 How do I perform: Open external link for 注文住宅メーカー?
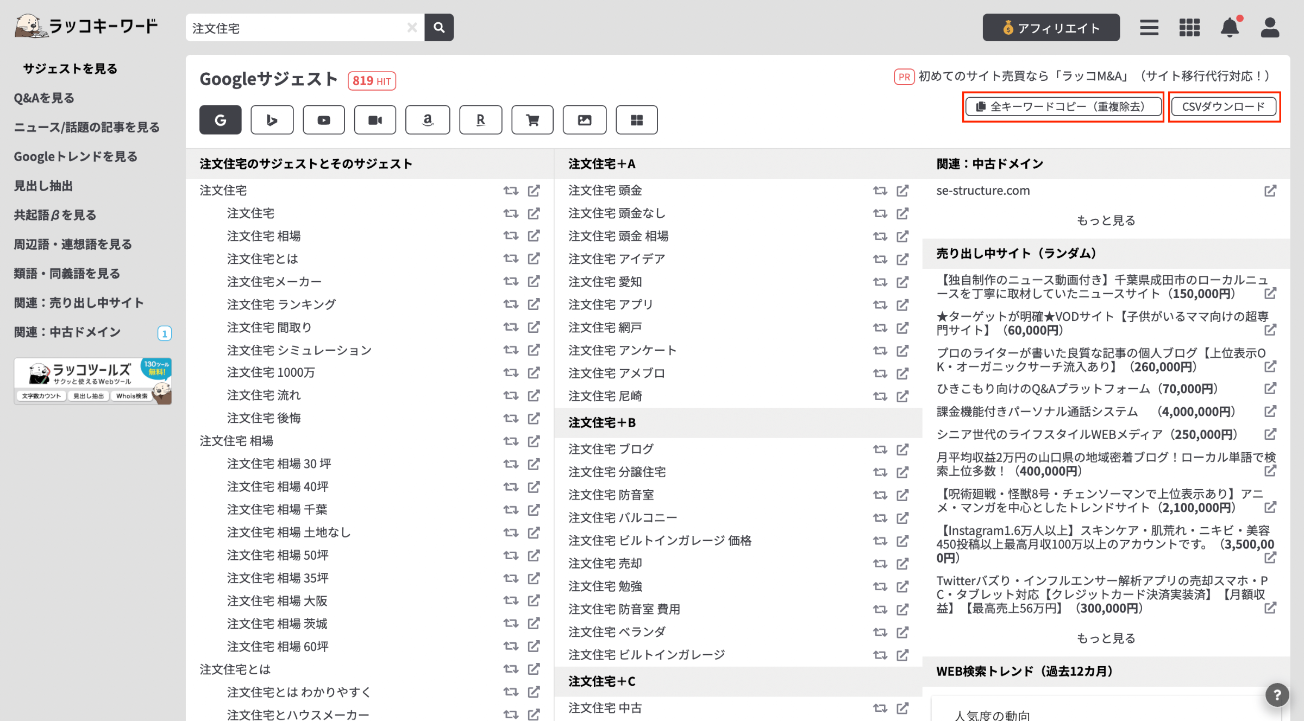pyautogui.click(x=534, y=281)
